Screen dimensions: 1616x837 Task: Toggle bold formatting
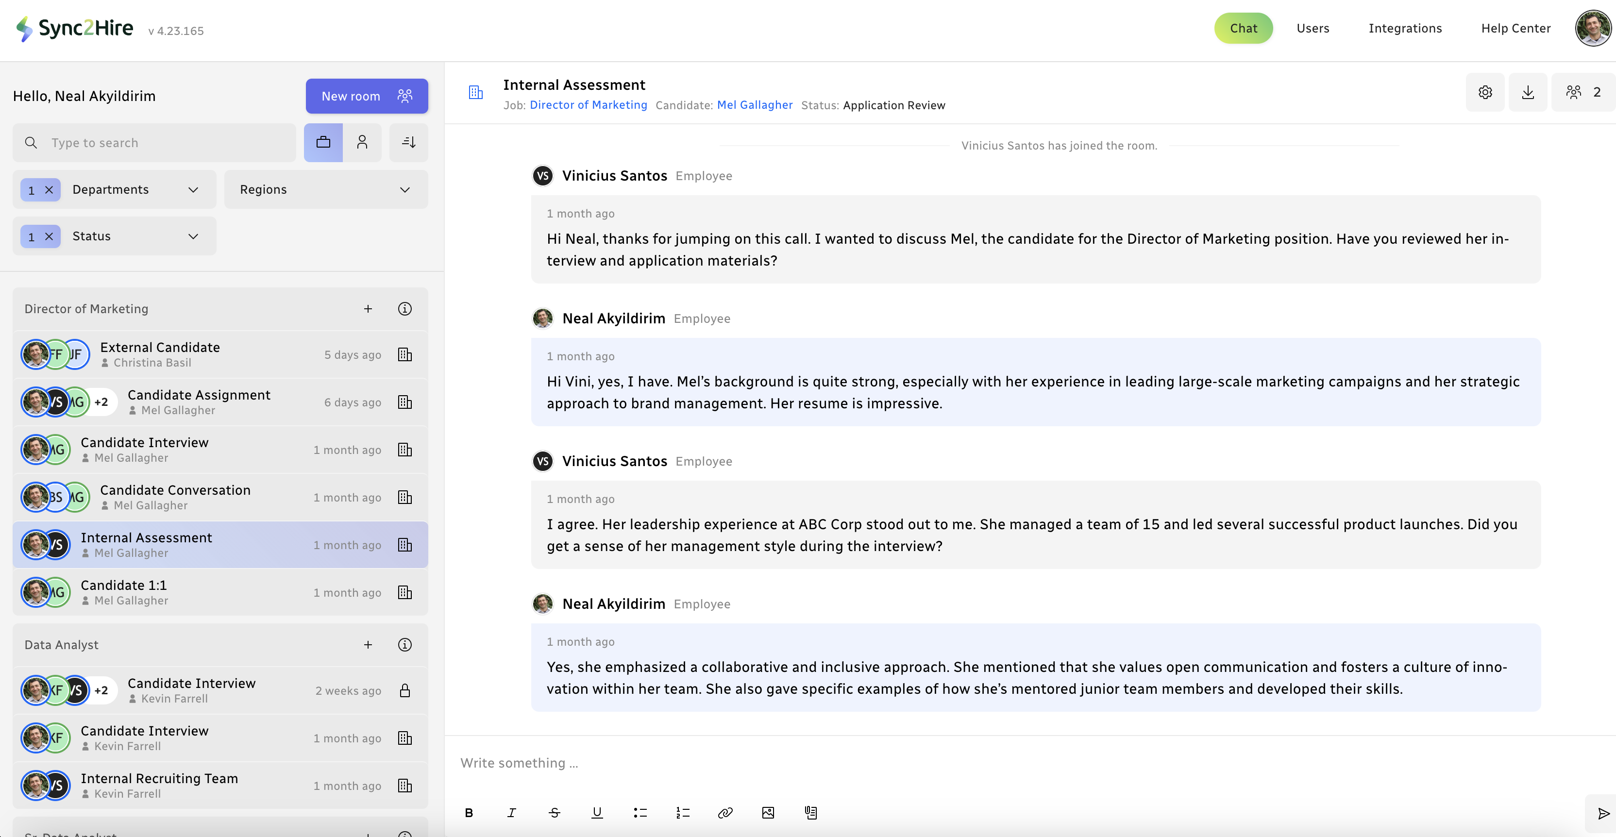point(469,813)
